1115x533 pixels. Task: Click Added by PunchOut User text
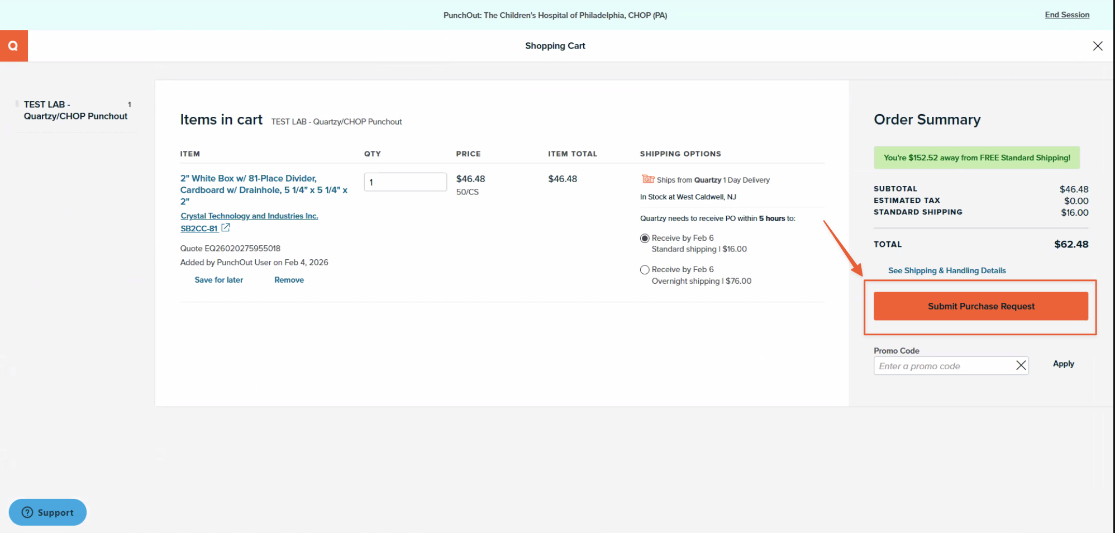click(x=254, y=262)
